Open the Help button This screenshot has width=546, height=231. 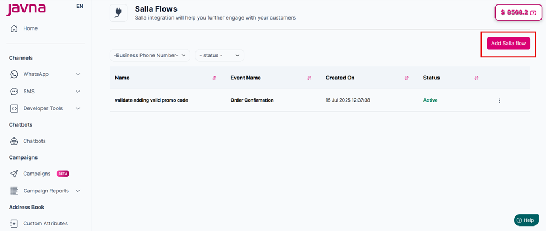pyautogui.click(x=526, y=220)
